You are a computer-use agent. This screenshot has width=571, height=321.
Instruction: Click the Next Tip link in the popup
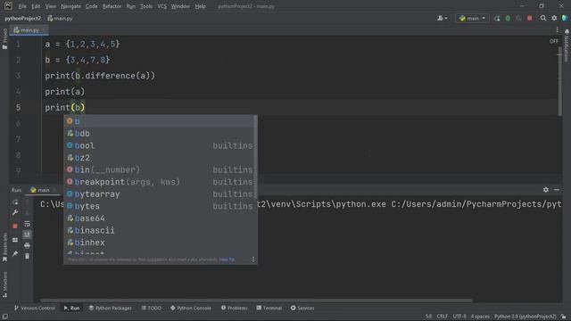click(x=227, y=259)
